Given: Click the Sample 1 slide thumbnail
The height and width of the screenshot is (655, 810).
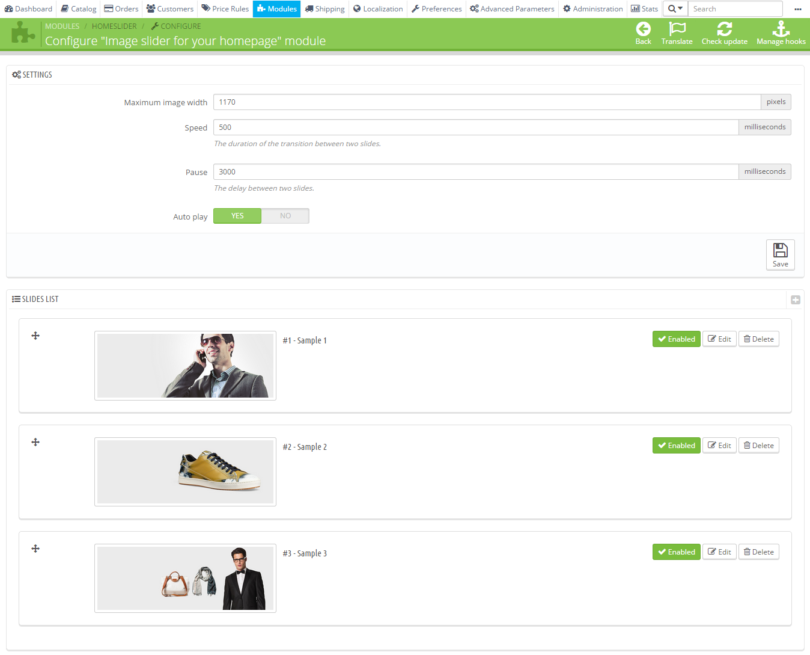Looking at the screenshot, I should click(x=185, y=366).
